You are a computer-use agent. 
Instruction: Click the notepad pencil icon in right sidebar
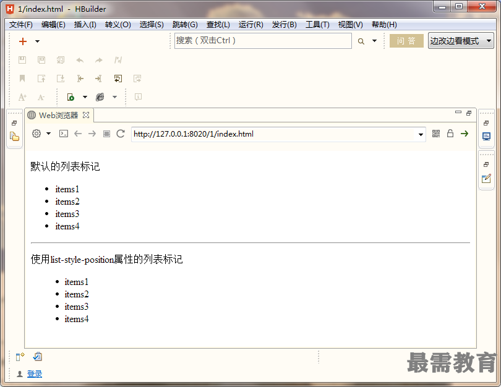[486, 179]
